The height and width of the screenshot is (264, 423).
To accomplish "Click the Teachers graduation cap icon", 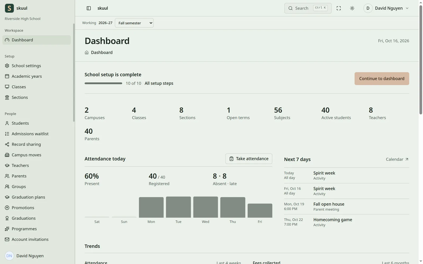I will point(7,166).
